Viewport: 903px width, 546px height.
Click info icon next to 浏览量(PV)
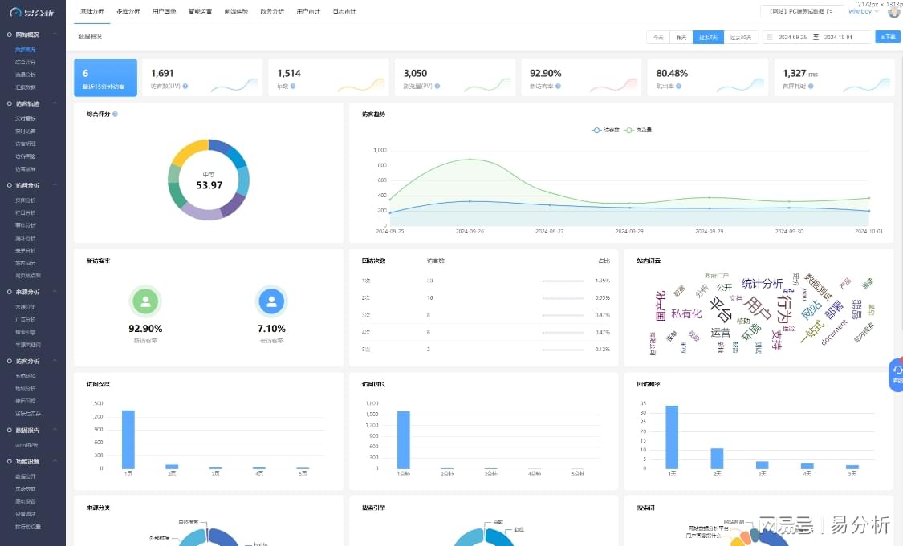(437, 87)
